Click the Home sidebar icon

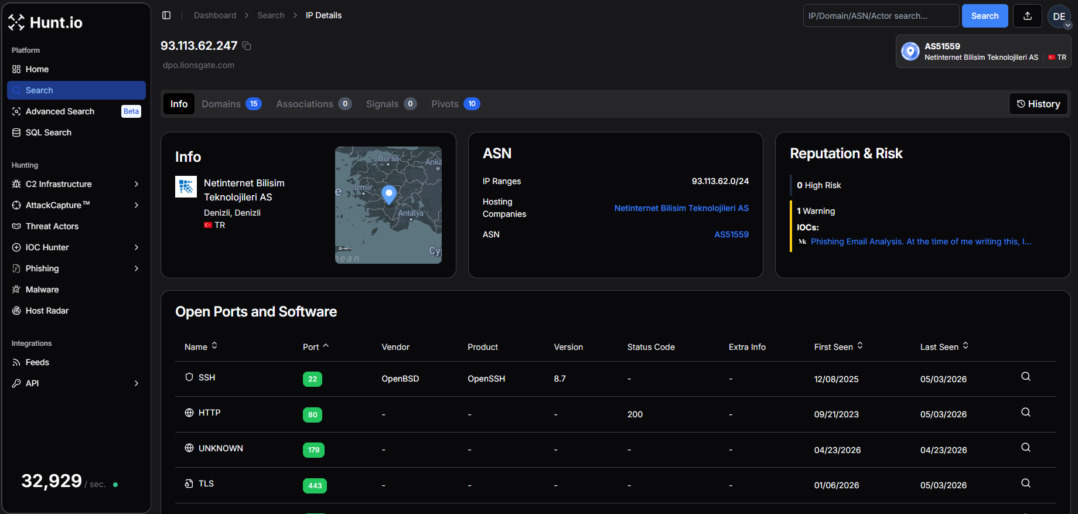pos(16,69)
